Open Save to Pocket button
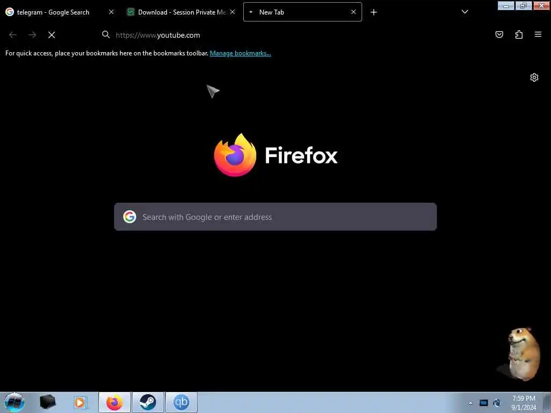This screenshot has height=413, width=551. (499, 34)
